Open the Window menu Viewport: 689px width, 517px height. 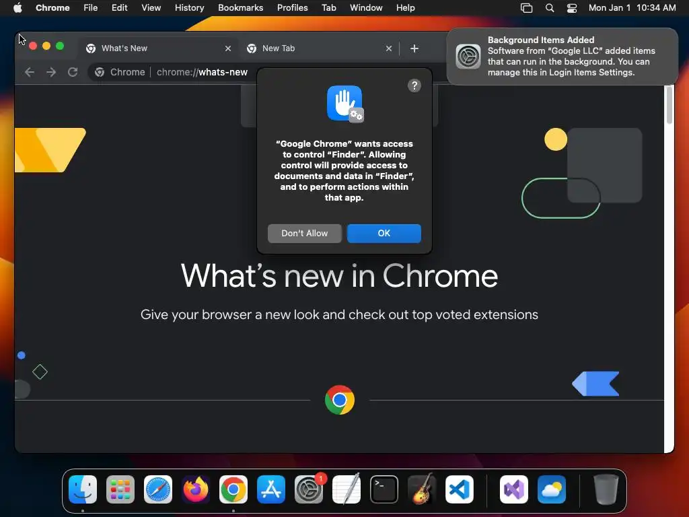(366, 7)
